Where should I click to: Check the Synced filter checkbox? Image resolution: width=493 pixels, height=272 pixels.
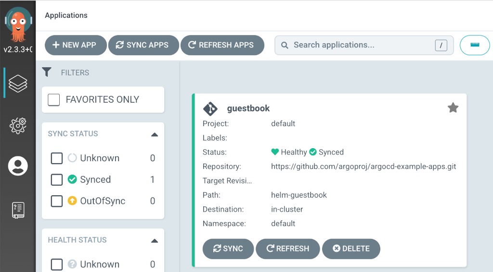click(57, 180)
